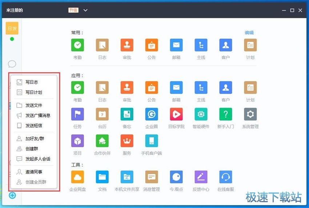
Task: Open 主线 in the 常用 section
Action: [x=201, y=45]
